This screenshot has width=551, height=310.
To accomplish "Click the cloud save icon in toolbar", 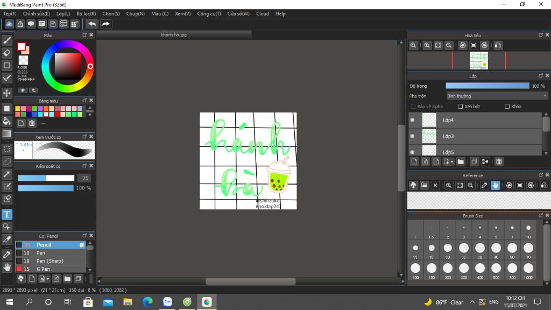I will (9, 24).
